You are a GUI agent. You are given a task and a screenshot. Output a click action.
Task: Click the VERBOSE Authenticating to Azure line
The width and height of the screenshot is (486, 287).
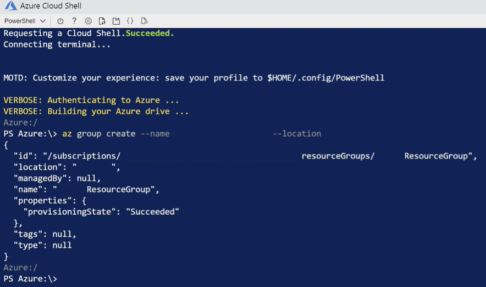point(91,100)
